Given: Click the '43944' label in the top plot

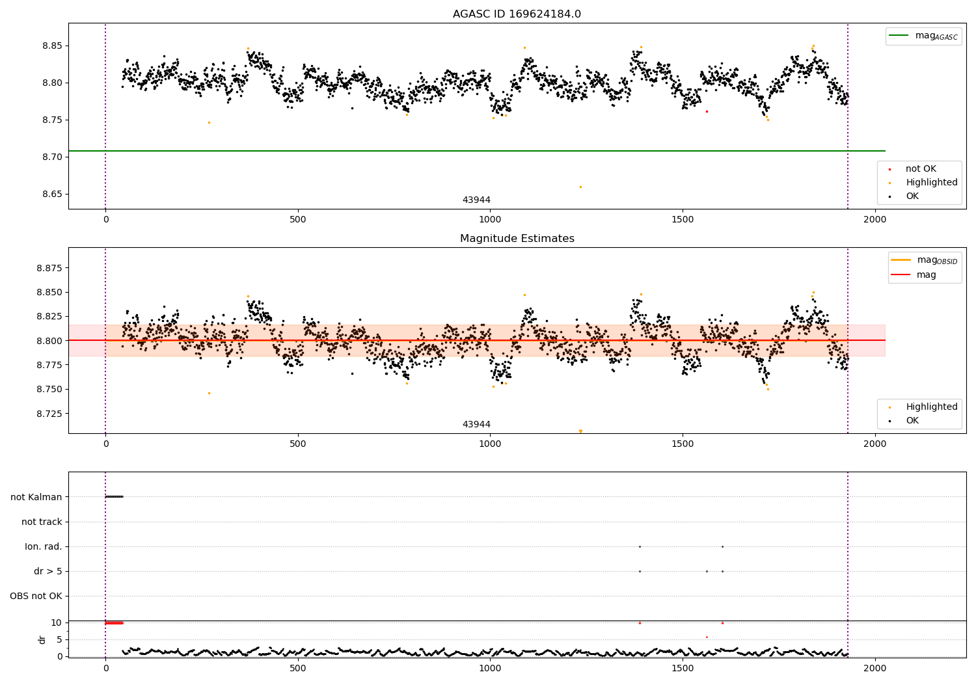Looking at the screenshot, I should (x=476, y=200).
